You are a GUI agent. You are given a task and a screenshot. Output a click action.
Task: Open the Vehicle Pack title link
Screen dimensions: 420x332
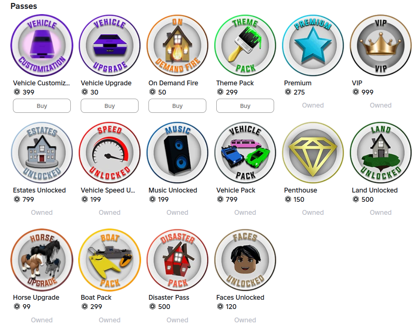pos(236,190)
